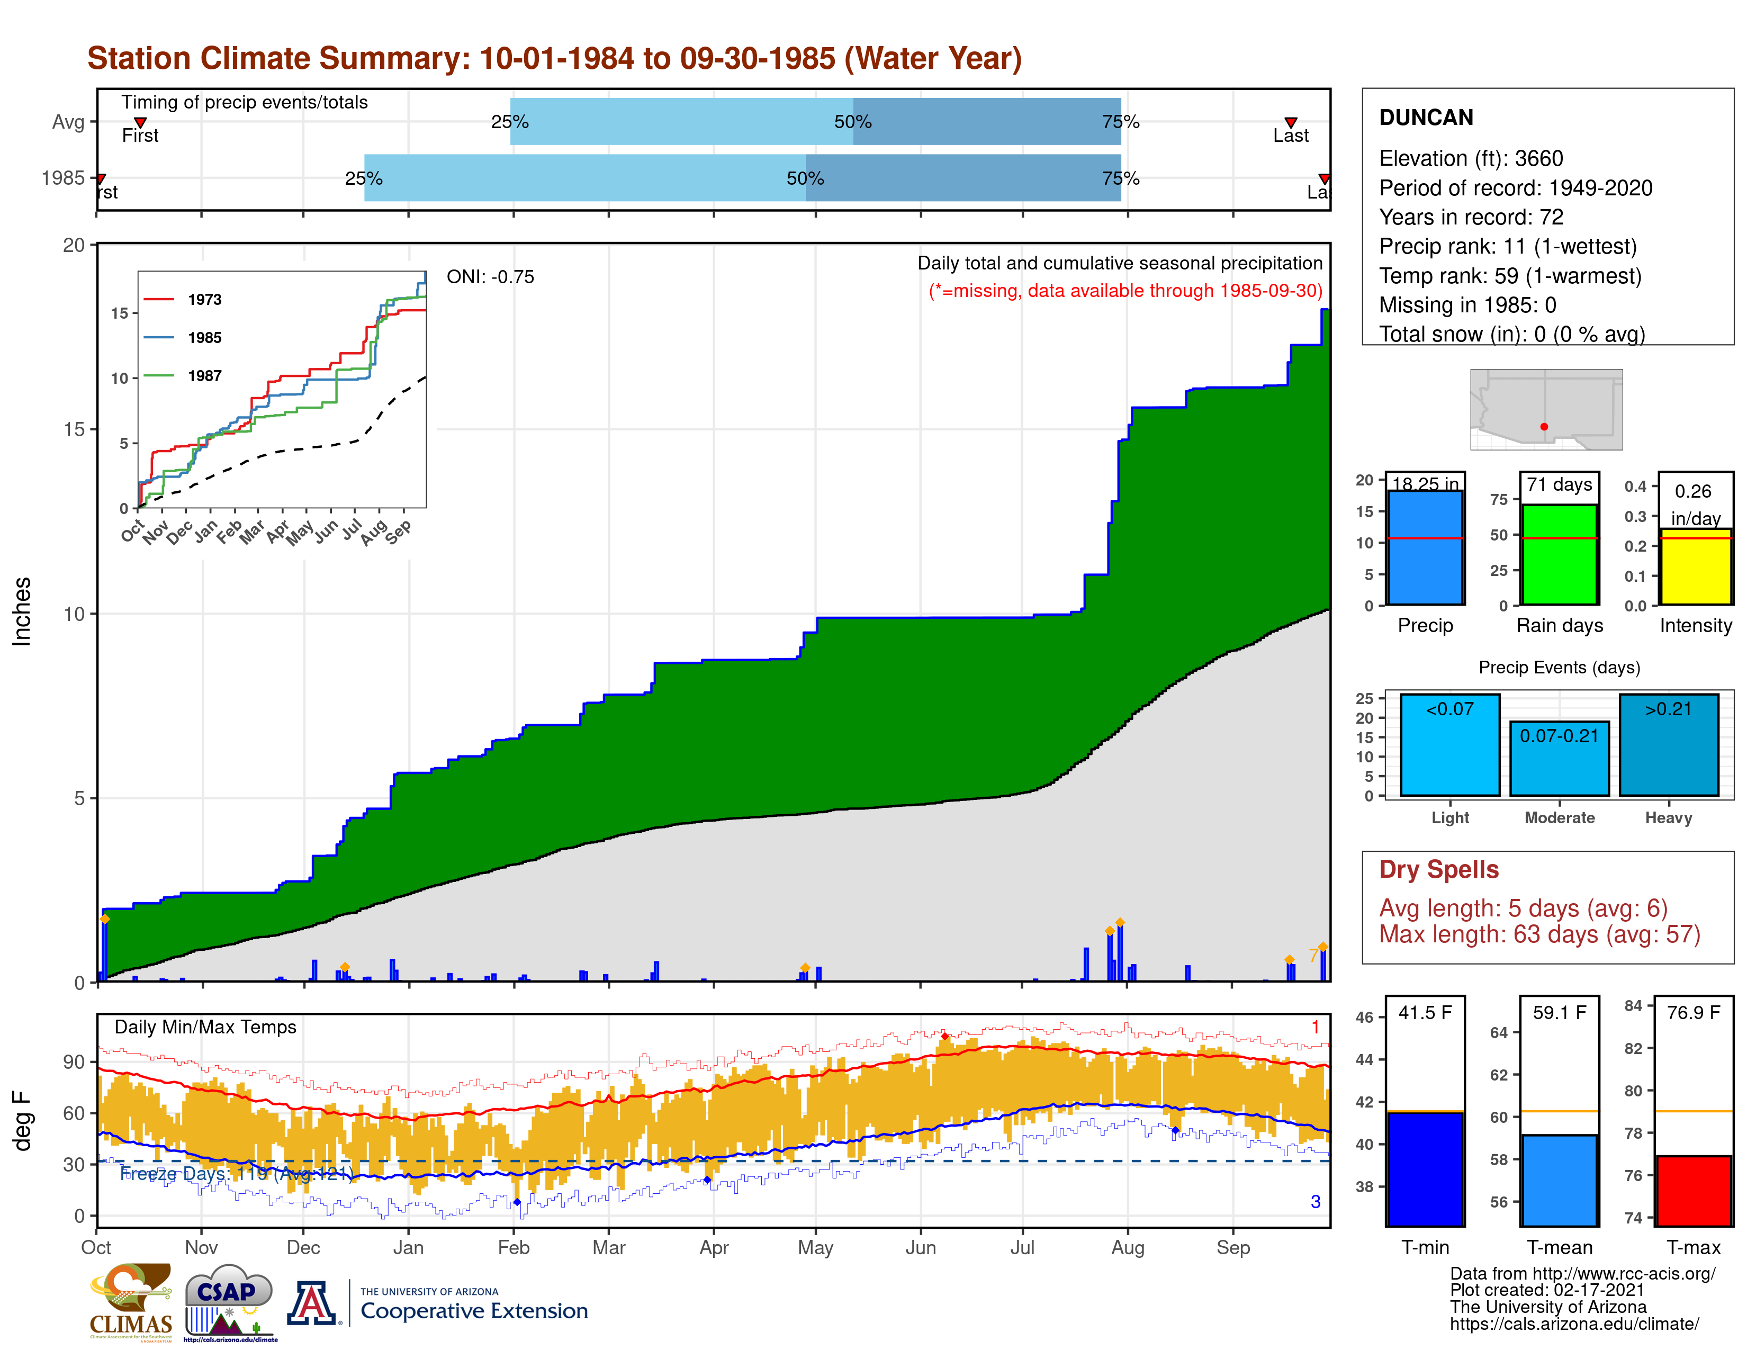Click the Light <0.07 events bar

coord(1449,744)
